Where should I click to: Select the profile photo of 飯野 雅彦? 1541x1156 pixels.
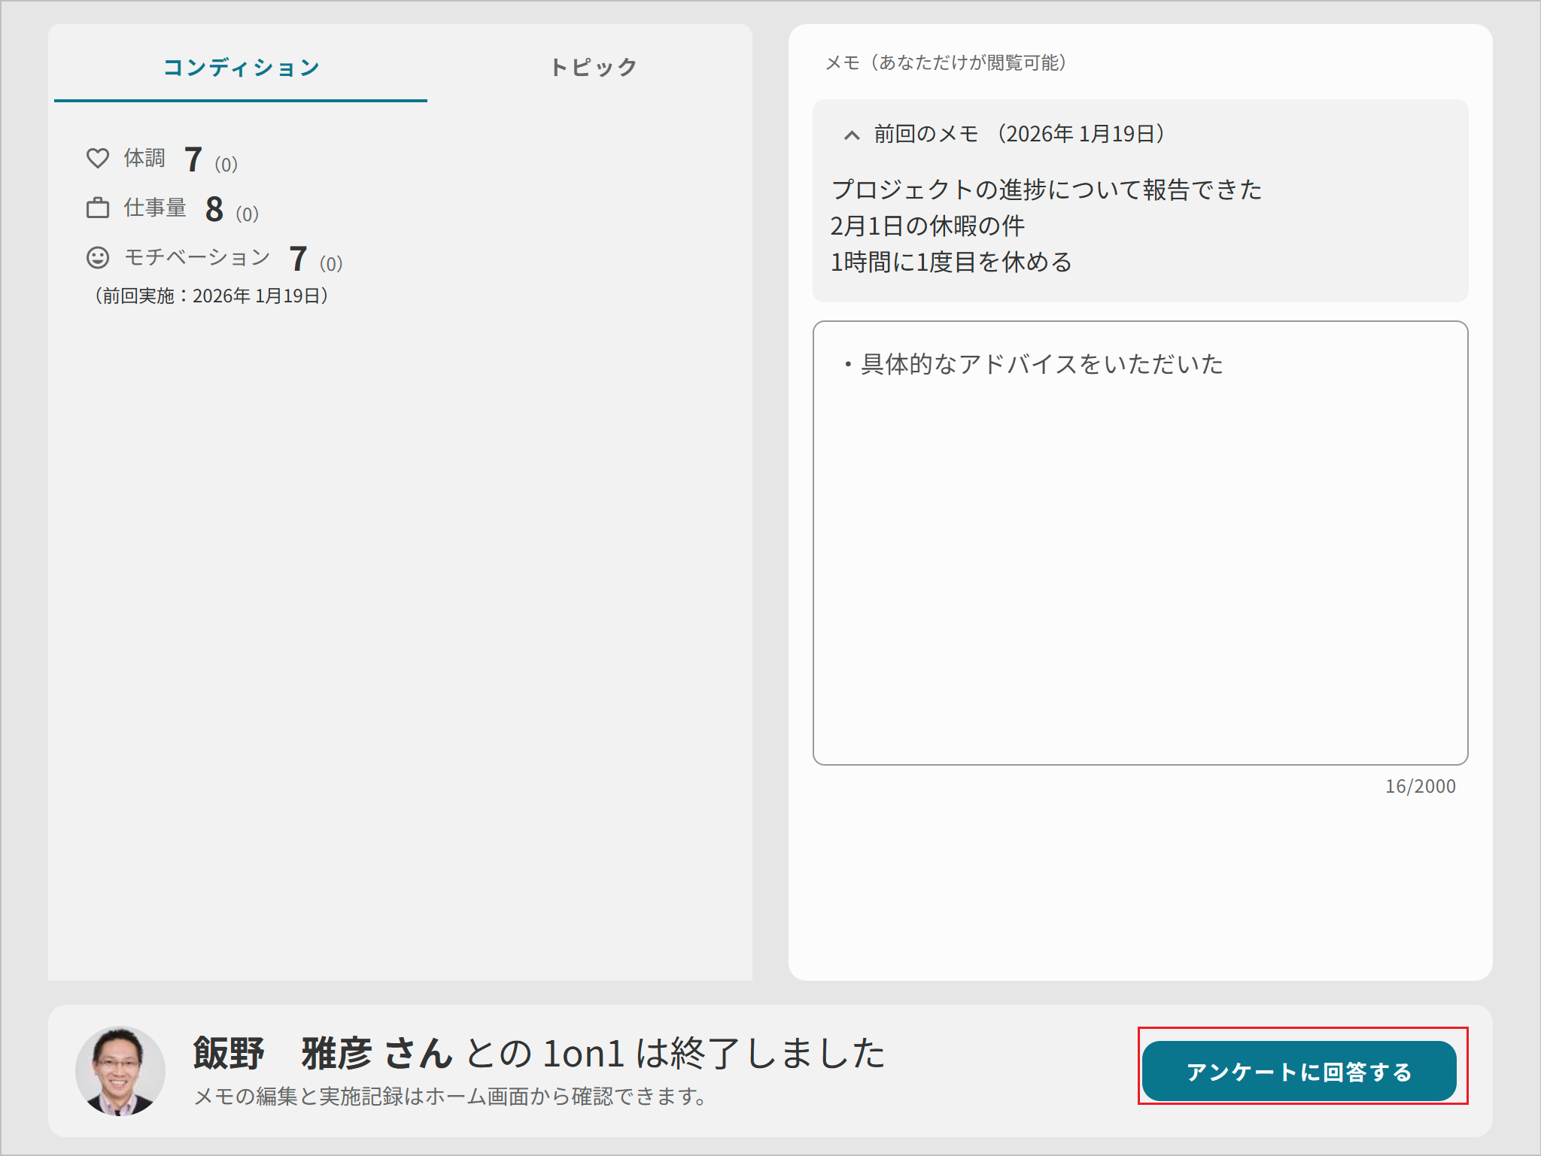point(120,1070)
